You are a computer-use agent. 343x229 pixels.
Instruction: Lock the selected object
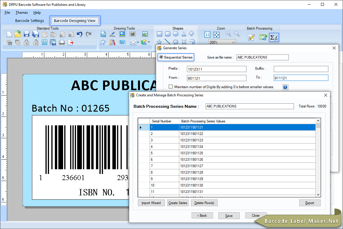point(26,42)
